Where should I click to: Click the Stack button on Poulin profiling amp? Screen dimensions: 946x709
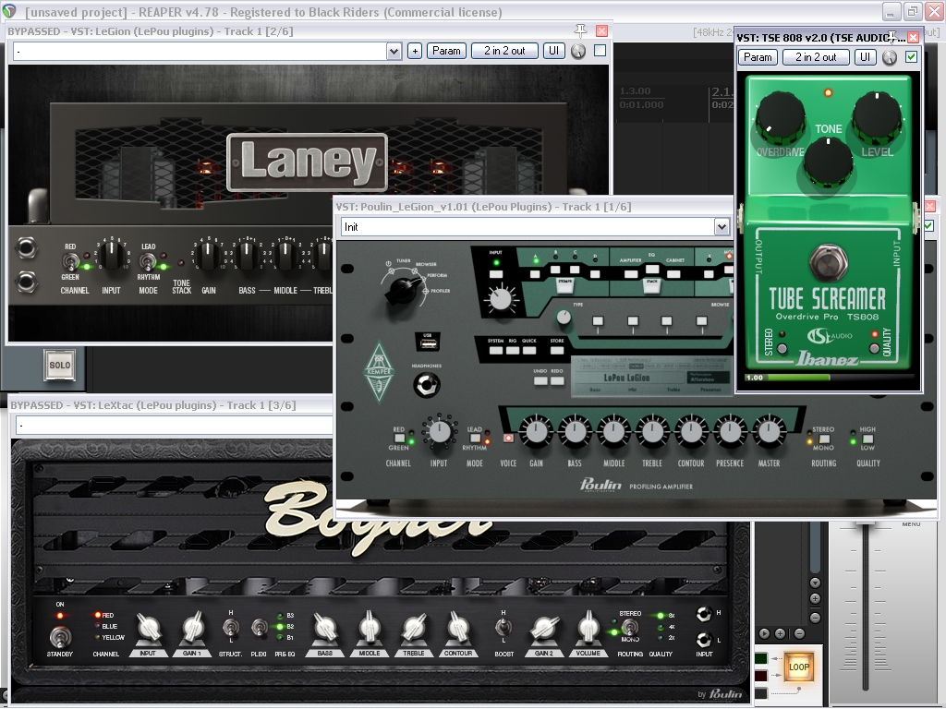tap(651, 284)
